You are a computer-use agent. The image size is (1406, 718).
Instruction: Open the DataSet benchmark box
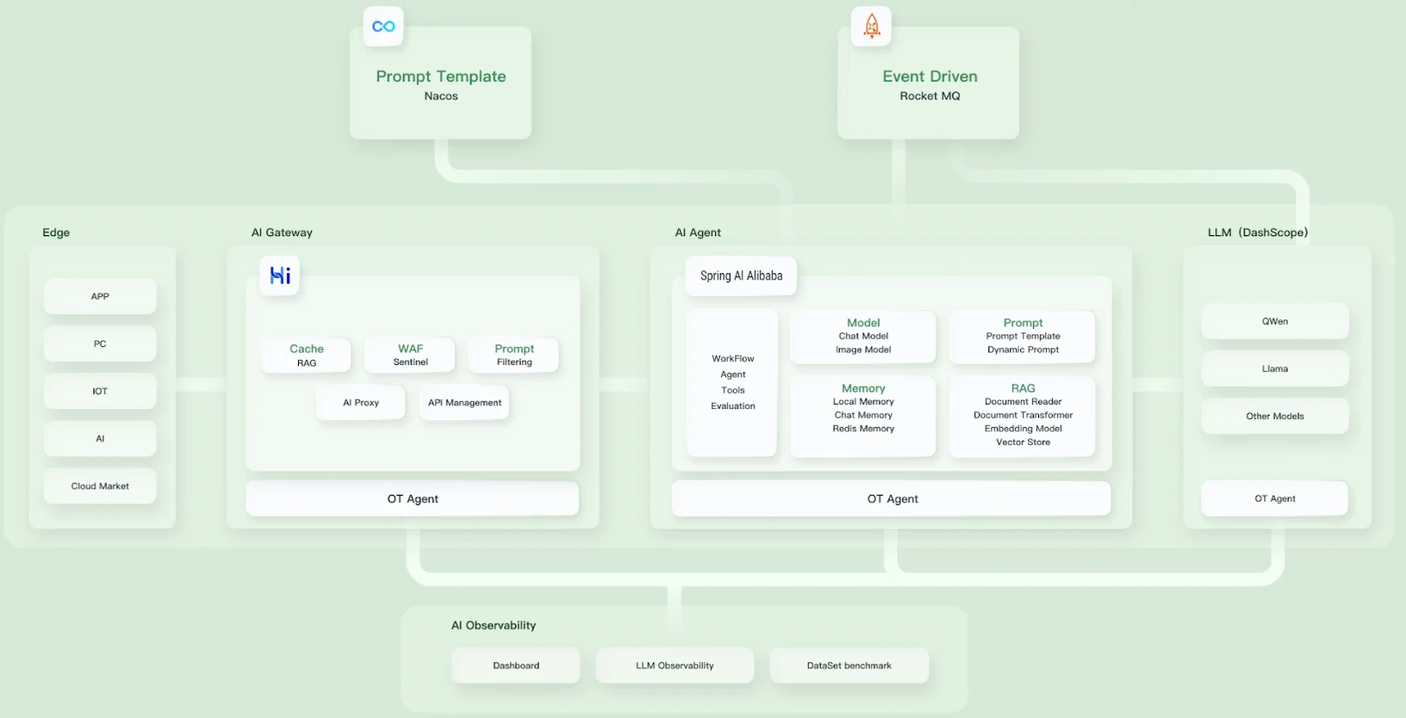(849, 665)
